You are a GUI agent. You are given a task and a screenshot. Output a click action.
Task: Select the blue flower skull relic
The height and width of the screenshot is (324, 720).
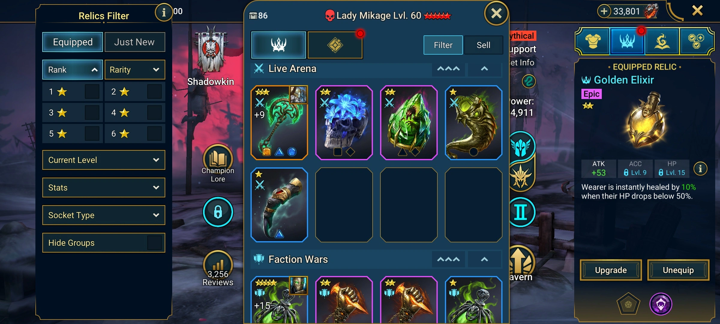pyautogui.click(x=344, y=122)
